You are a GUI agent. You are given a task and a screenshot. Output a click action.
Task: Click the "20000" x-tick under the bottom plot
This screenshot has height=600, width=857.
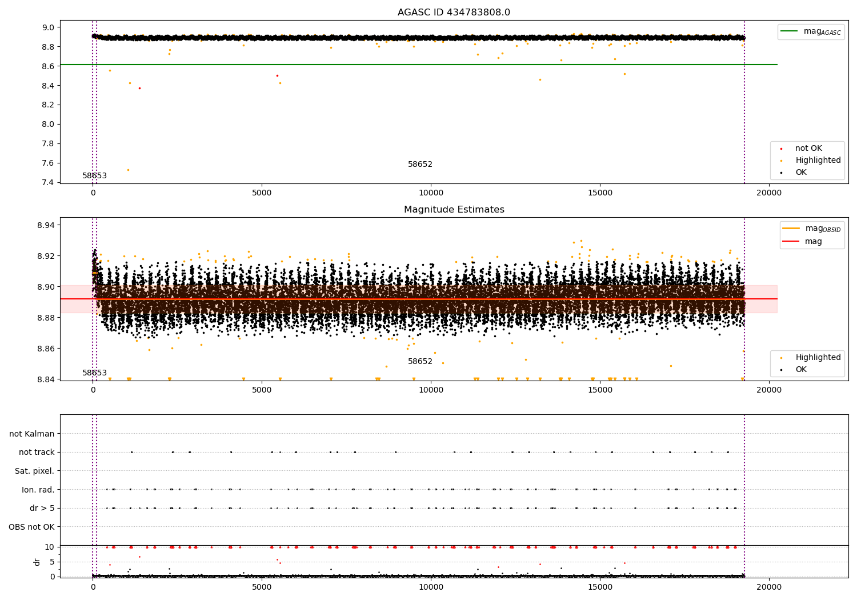(769, 587)
